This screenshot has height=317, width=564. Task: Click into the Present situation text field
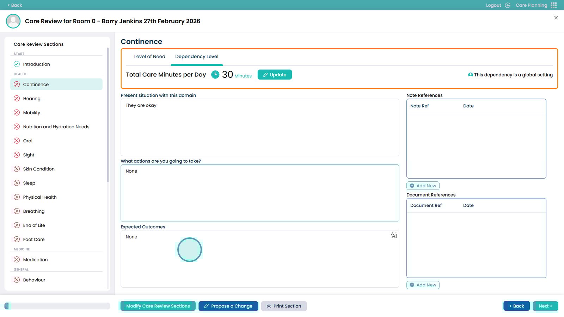click(x=260, y=128)
